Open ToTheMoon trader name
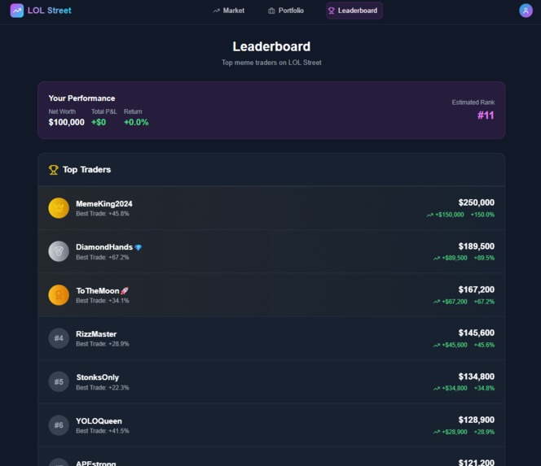The image size is (541, 466). click(x=98, y=290)
